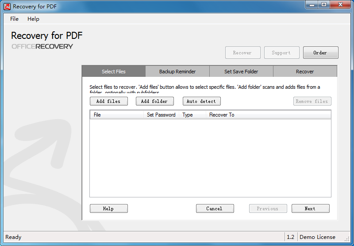The image size is (354, 246).
Task: Click the Recovery for PDF title bar icon
Action: 7,7
